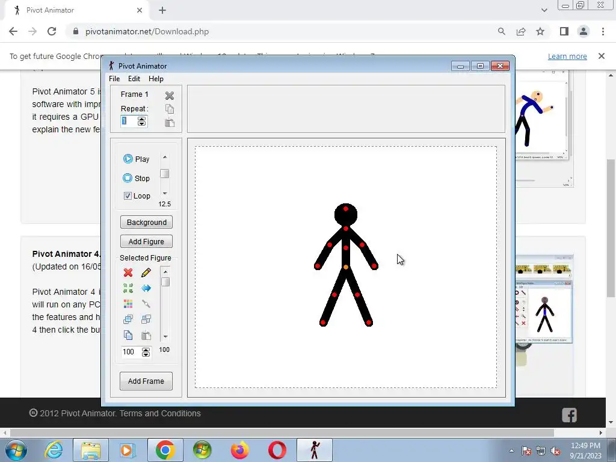Click the Terms and Conditions footer text
The height and width of the screenshot is (462, 616).
coord(160,413)
